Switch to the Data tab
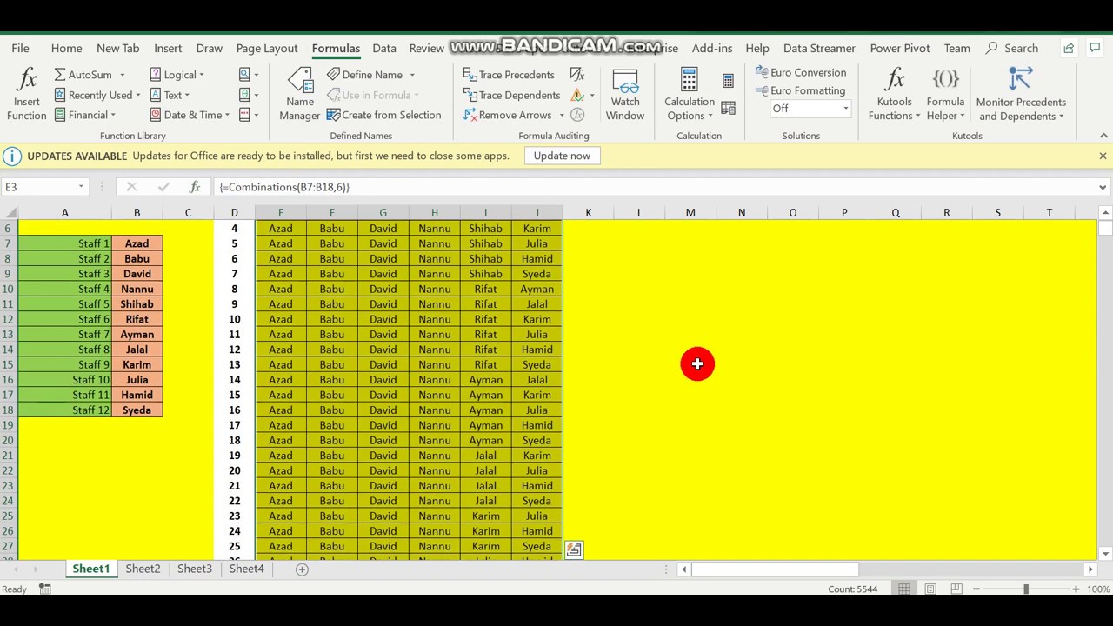Screen dimensions: 1113x626 (384, 49)
